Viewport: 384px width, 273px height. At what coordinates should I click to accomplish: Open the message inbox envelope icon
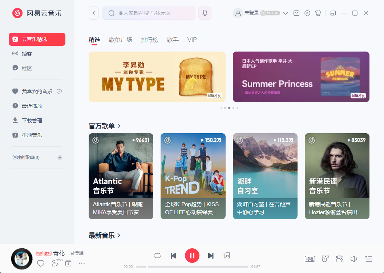296,13
